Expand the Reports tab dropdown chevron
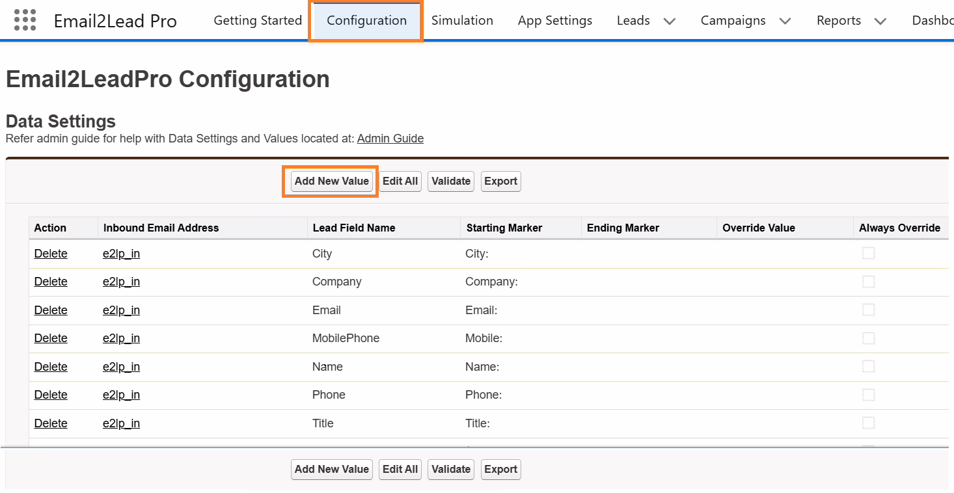Screen dimensions: 954x493 pyautogui.click(x=880, y=21)
